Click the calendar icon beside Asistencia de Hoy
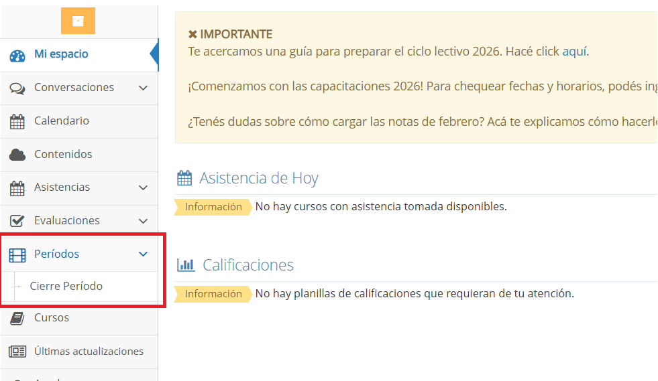This screenshot has width=658, height=381. point(184,178)
